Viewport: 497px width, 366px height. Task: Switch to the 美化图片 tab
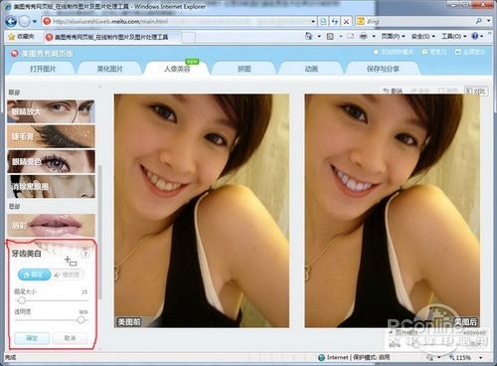click(x=109, y=69)
